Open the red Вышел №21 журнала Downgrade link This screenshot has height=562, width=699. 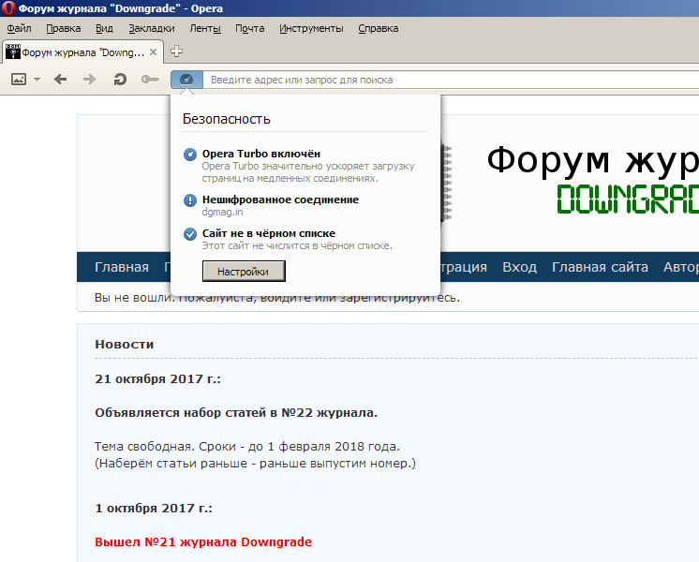tap(203, 541)
